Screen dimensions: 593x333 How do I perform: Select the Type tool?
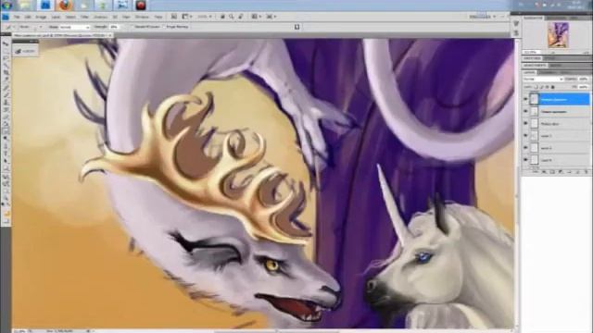(6, 153)
